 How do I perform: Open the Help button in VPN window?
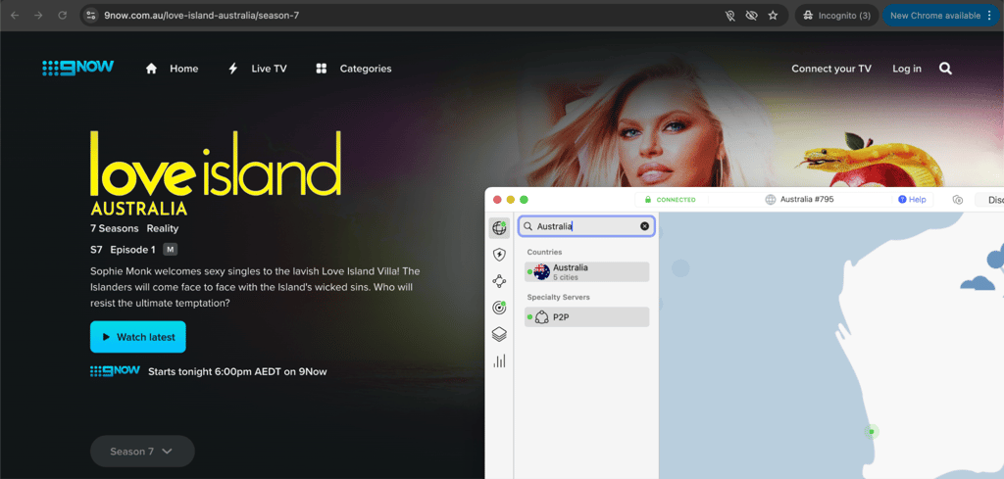(x=912, y=200)
